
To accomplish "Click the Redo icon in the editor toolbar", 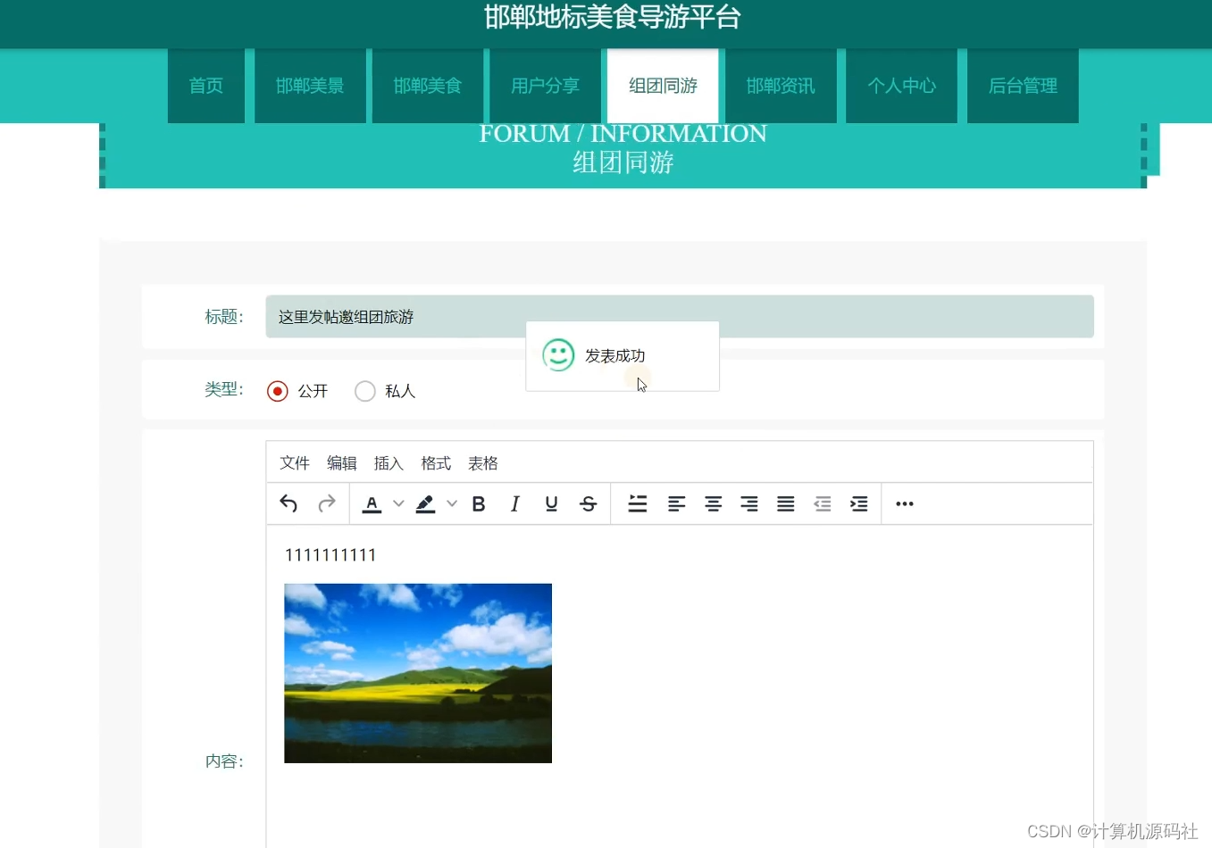I will click(x=325, y=503).
